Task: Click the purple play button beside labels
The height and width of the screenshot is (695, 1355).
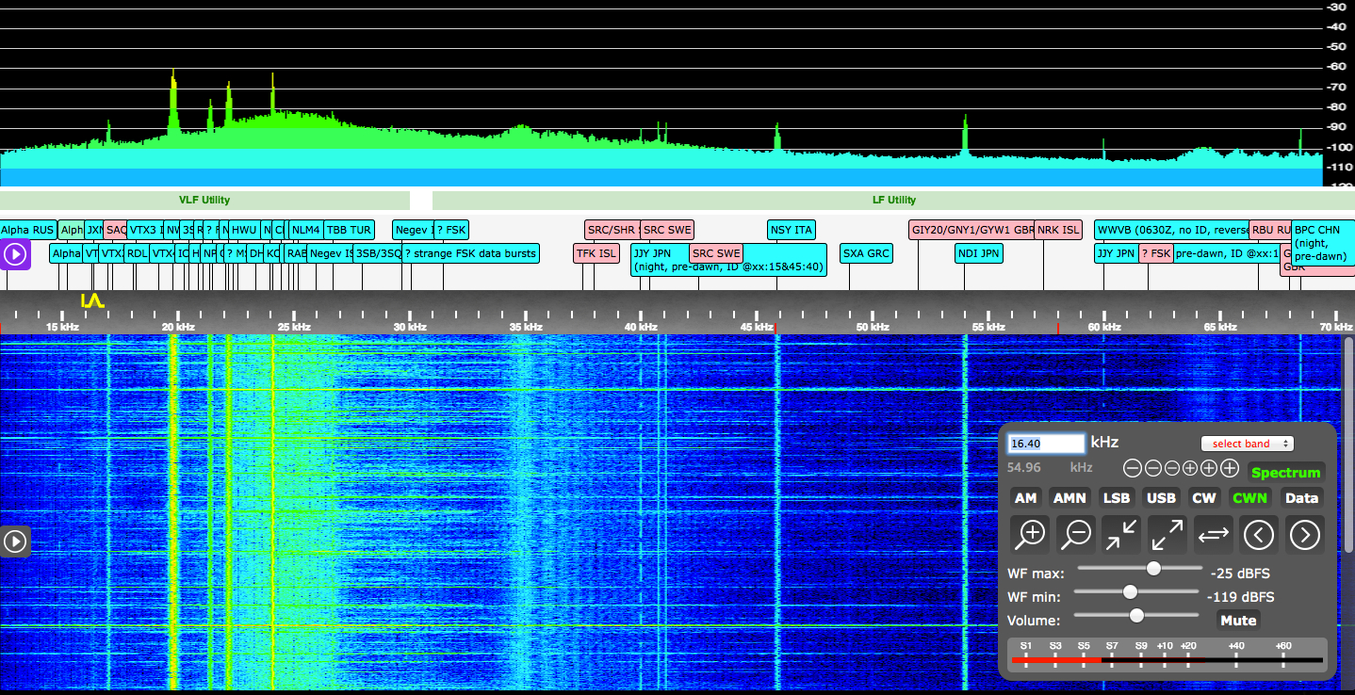Action: [x=15, y=254]
